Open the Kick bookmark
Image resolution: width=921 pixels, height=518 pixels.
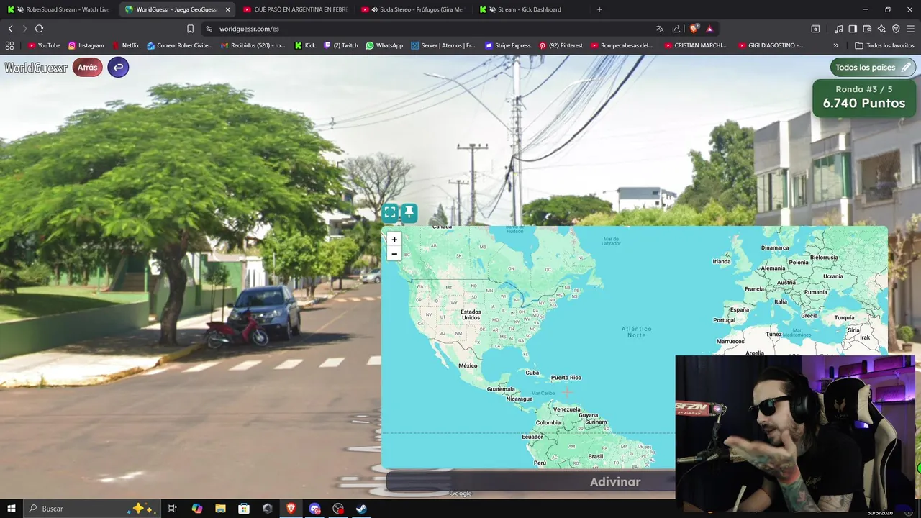tap(305, 45)
